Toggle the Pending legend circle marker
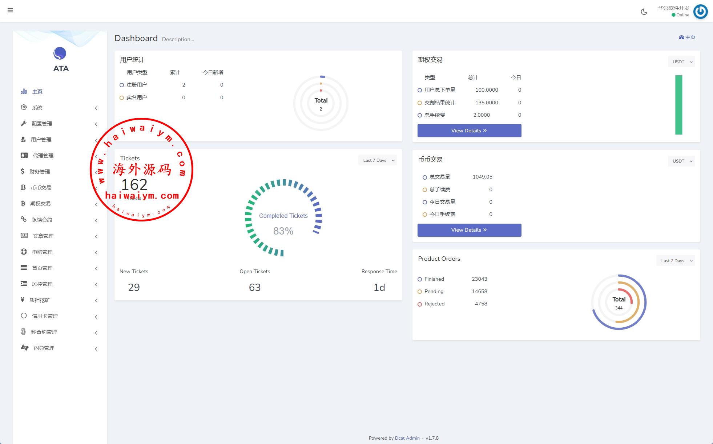 420,292
